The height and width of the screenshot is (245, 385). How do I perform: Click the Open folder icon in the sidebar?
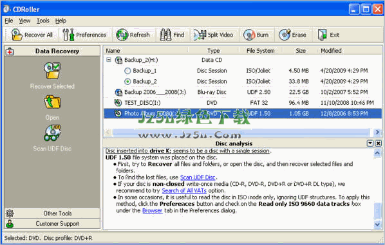click(52, 102)
